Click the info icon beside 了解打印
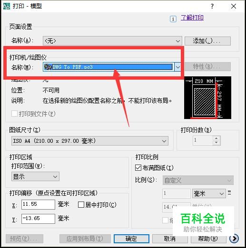 [x=173, y=19]
